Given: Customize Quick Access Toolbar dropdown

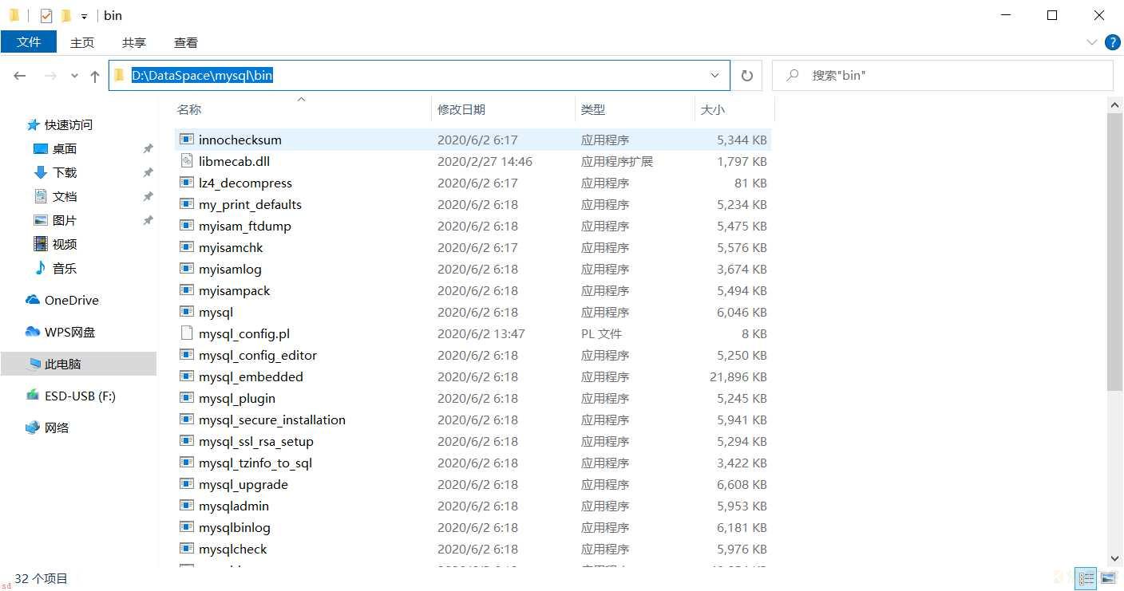Looking at the screenshot, I should click(84, 16).
